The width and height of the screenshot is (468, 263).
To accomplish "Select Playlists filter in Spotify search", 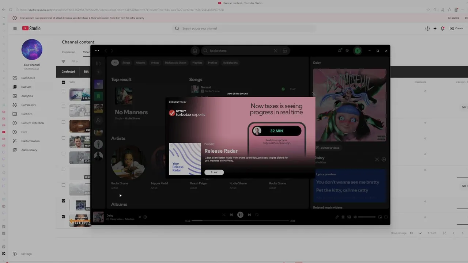I will tap(197, 63).
